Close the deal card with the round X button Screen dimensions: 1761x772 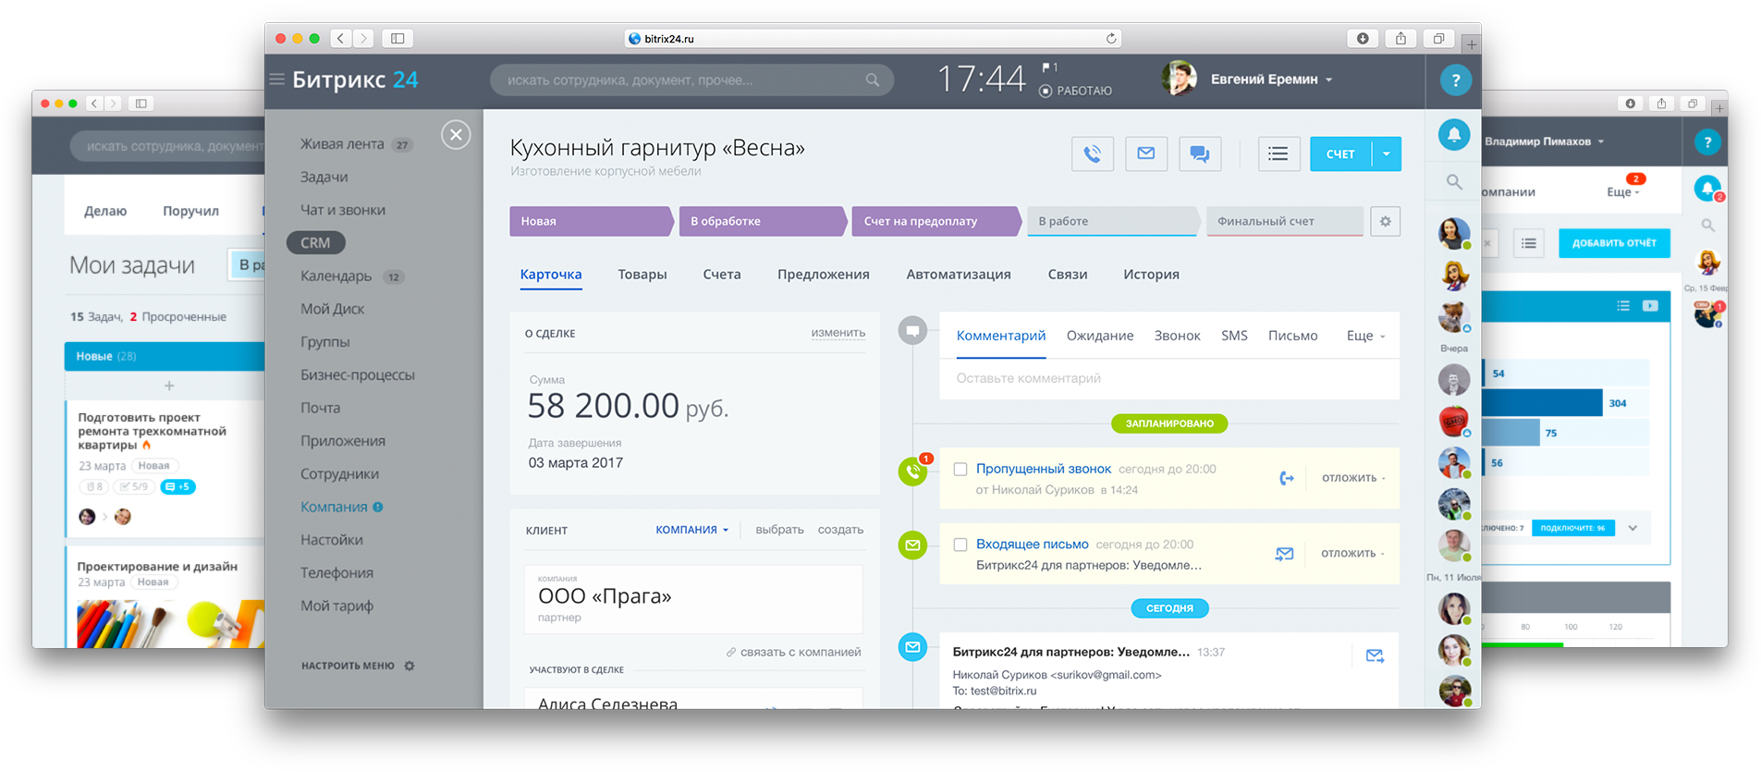tap(456, 135)
